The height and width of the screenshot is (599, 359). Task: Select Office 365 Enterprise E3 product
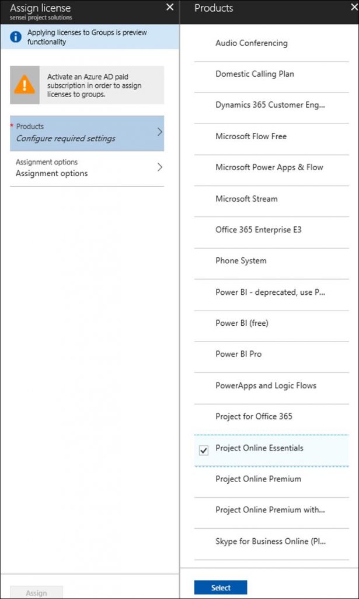pyautogui.click(x=271, y=230)
